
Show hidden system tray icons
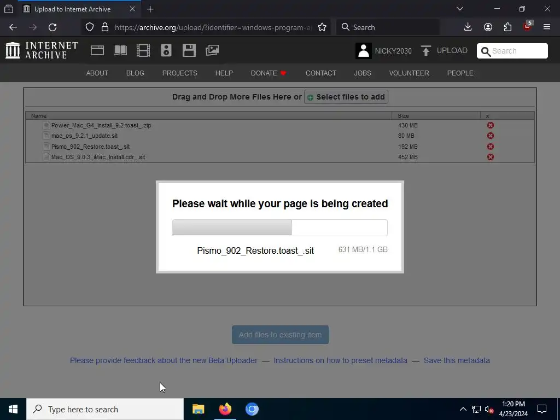[463, 409]
